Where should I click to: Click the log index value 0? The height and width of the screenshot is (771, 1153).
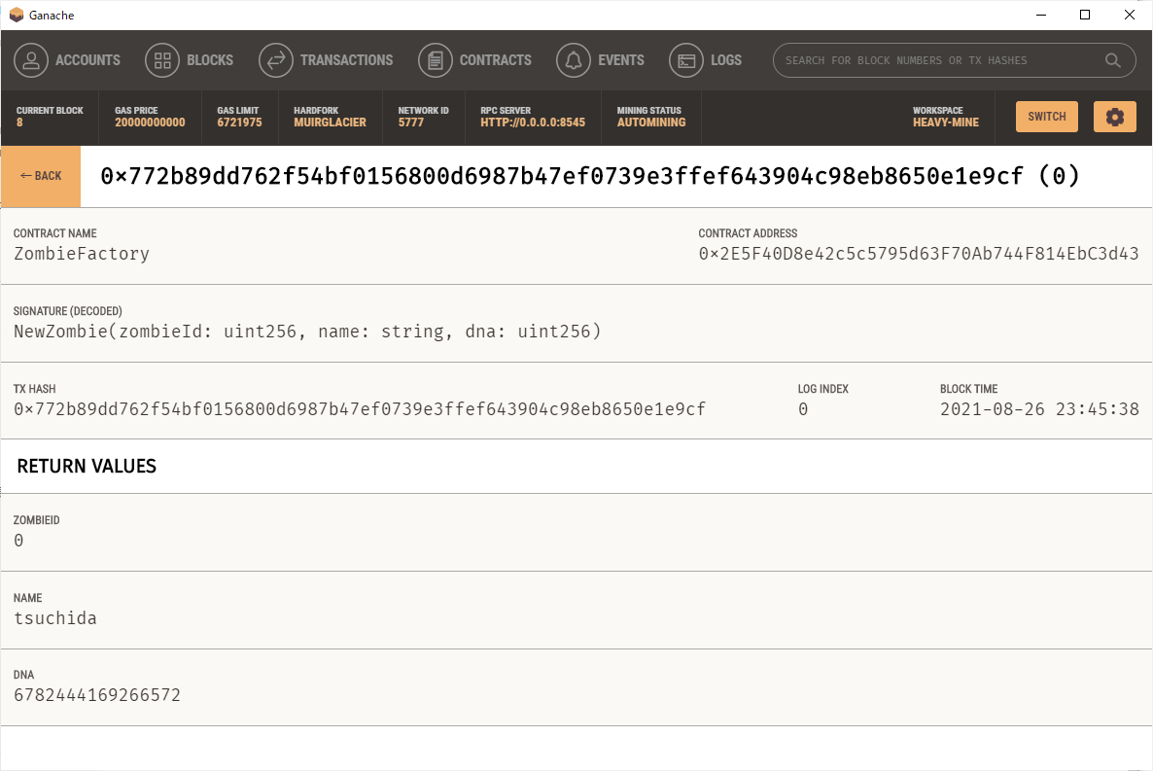pos(803,409)
